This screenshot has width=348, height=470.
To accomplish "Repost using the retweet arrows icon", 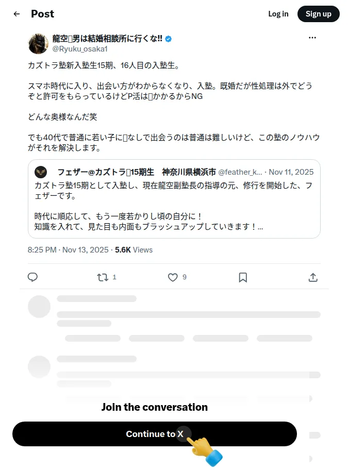I will [103, 277].
